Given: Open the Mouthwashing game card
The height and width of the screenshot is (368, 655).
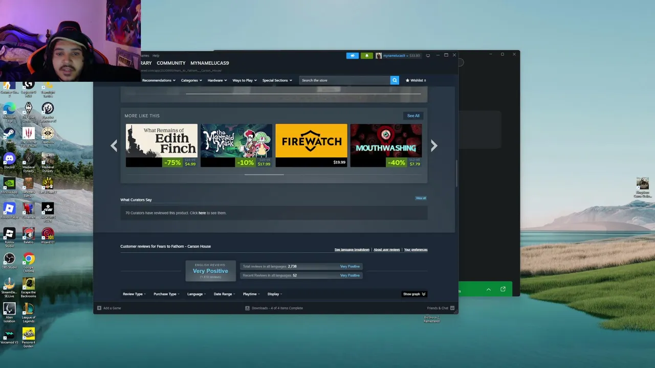Looking at the screenshot, I should coord(386,146).
